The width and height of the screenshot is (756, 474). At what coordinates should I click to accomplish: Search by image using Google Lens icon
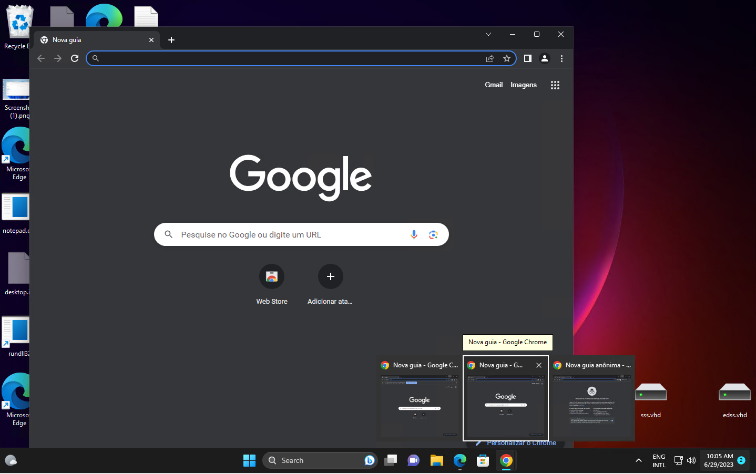(433, 234)
